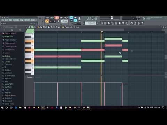Open the Control event lane dropdown
167x125 pixels.
pos(30,77)
